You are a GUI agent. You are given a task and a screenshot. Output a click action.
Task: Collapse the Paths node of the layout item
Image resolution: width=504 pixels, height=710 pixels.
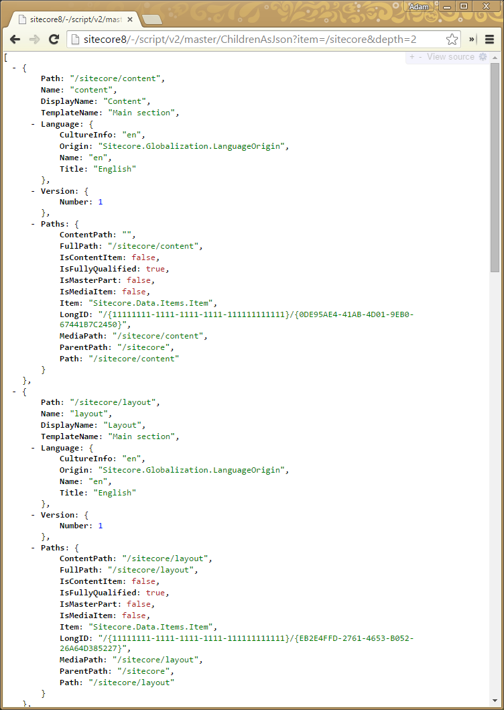tap(34, 548)
